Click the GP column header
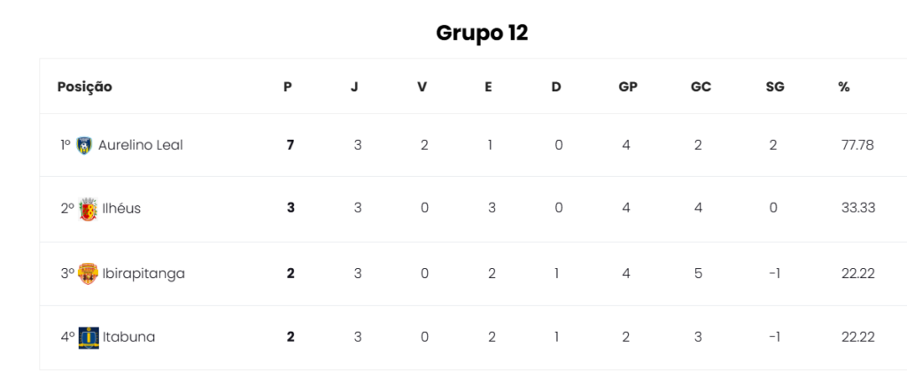Viewport: 907px width, 377px height. tap(628, 88)
